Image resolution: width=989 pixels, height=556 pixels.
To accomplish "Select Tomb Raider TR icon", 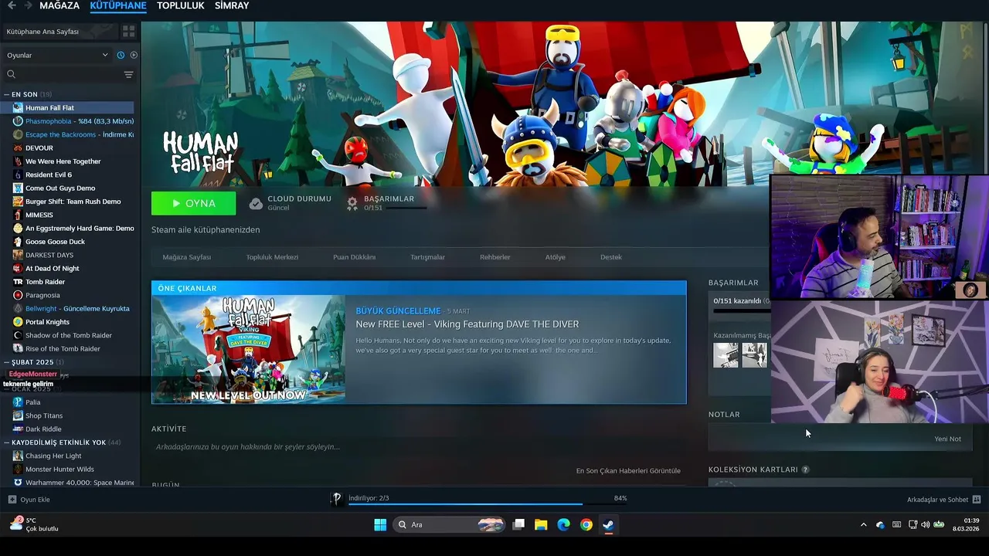I will pyautogui.click(x=18, y=282).
